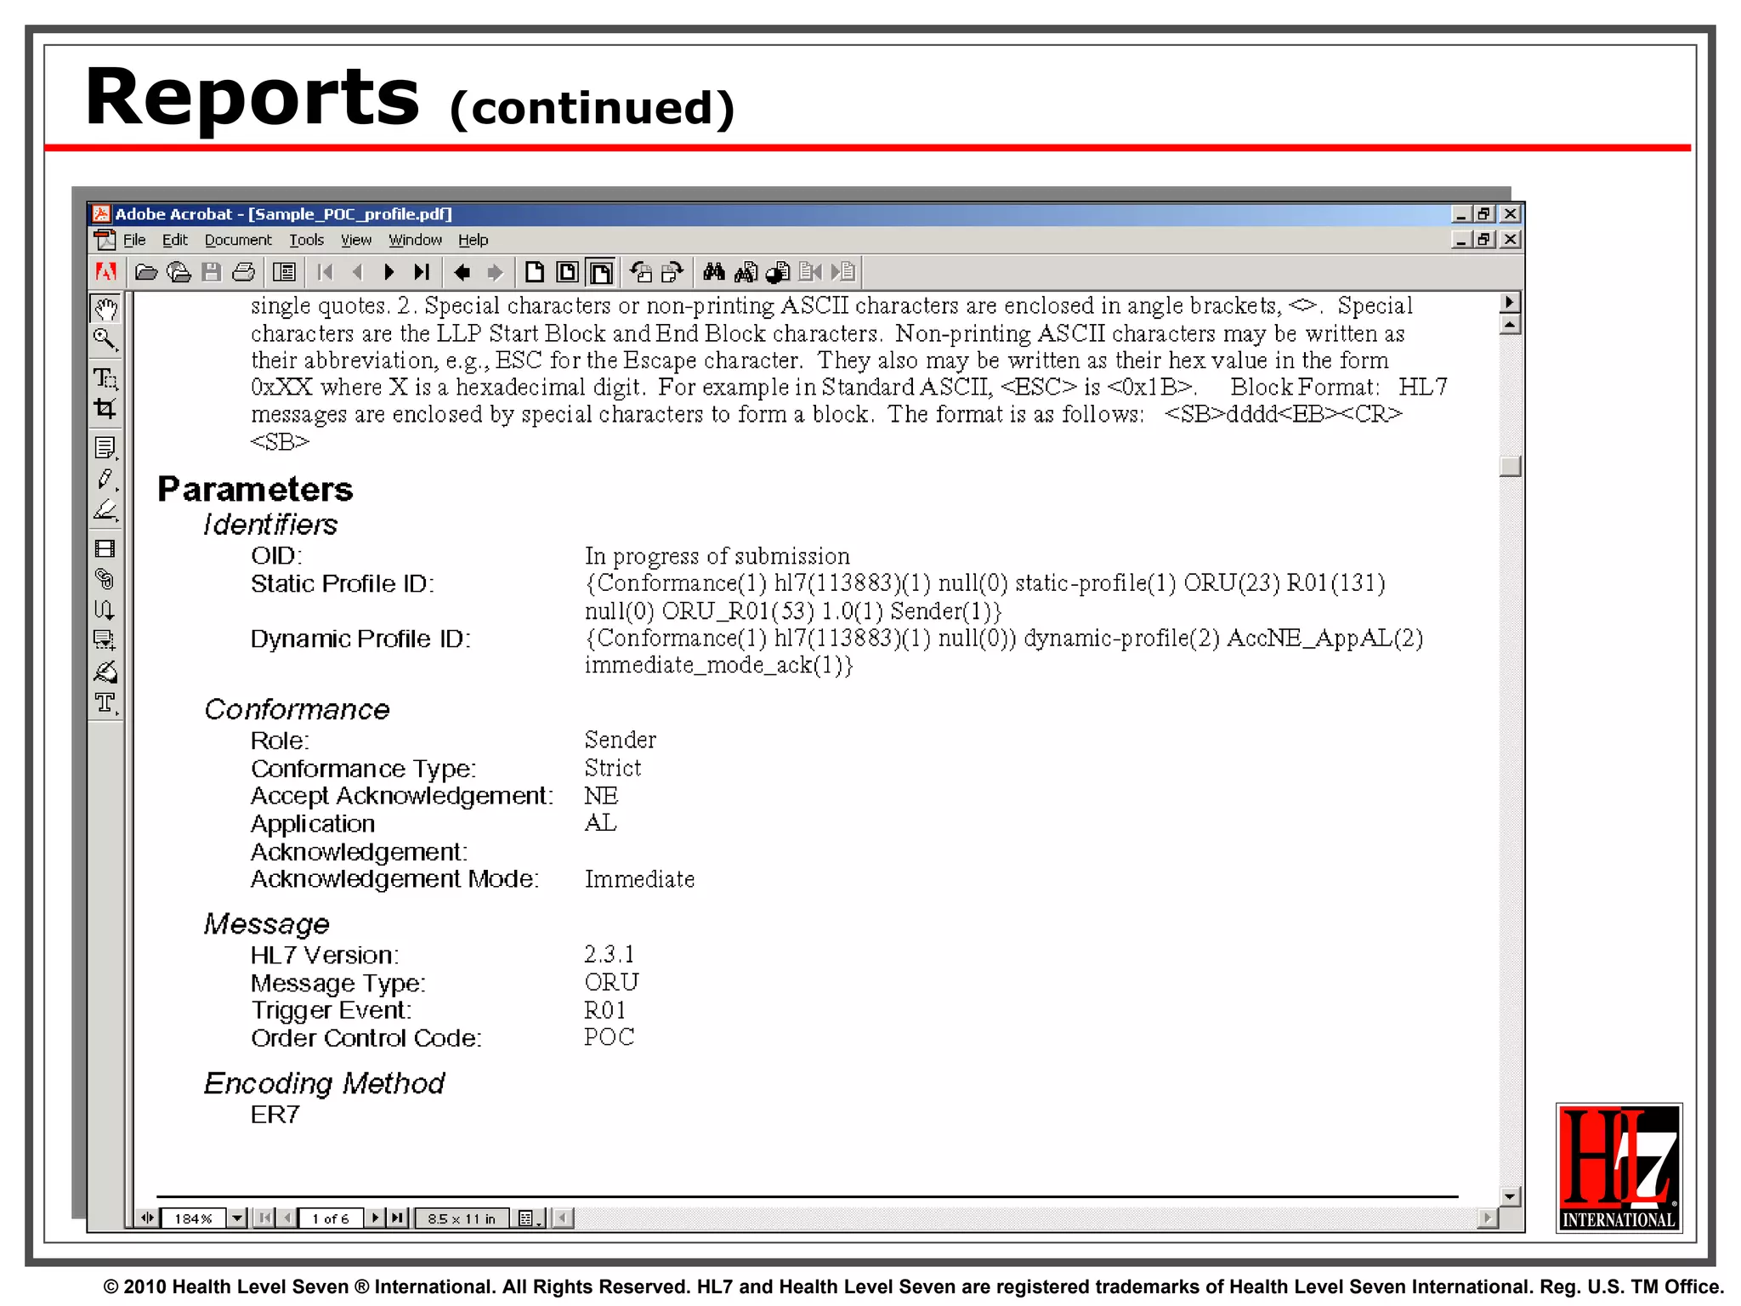
Task: Click the horizontal scrollbar left arrow
Action: point(563,1218)
